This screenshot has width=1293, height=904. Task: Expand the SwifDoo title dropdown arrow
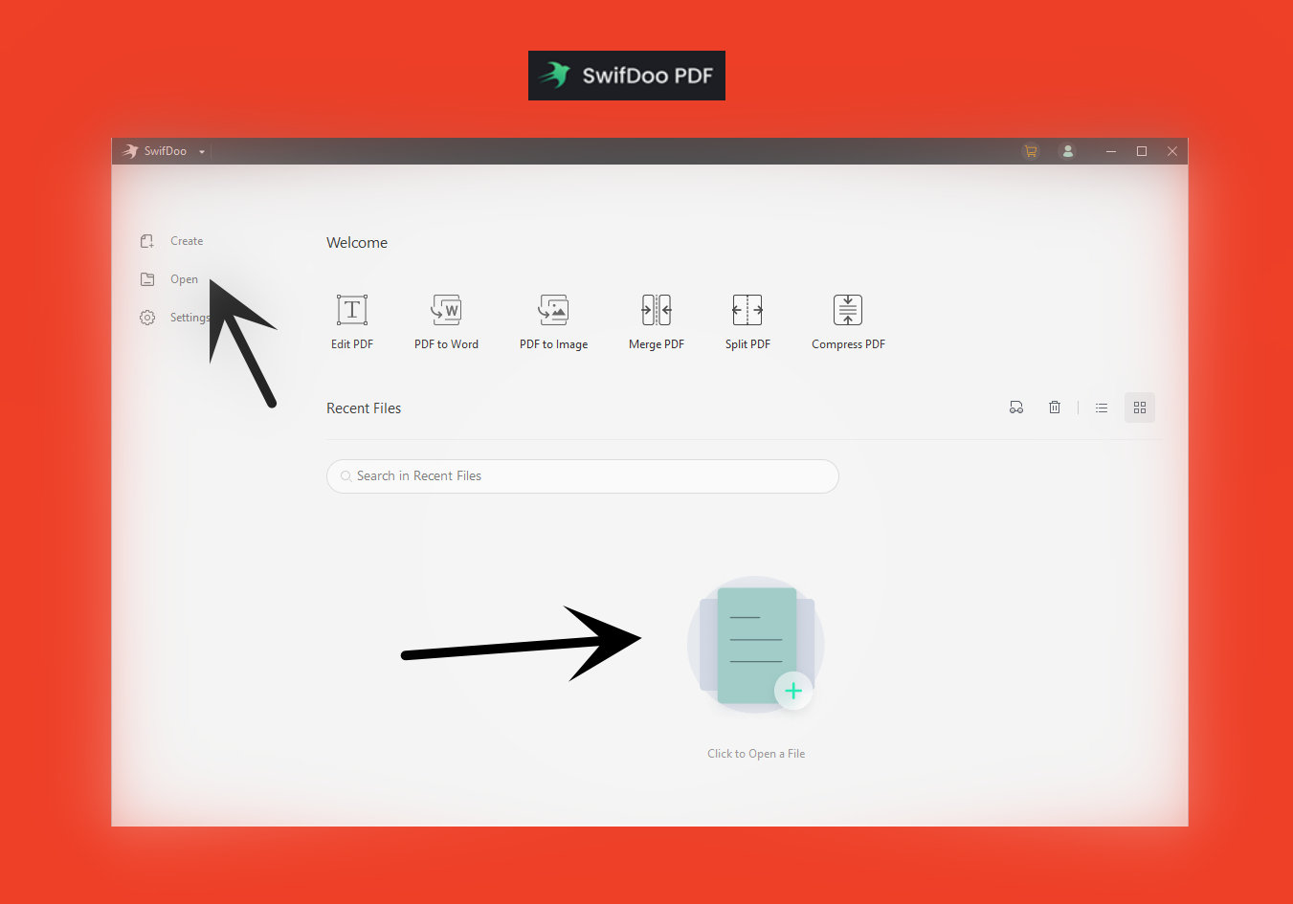click(x=202, y=152)
